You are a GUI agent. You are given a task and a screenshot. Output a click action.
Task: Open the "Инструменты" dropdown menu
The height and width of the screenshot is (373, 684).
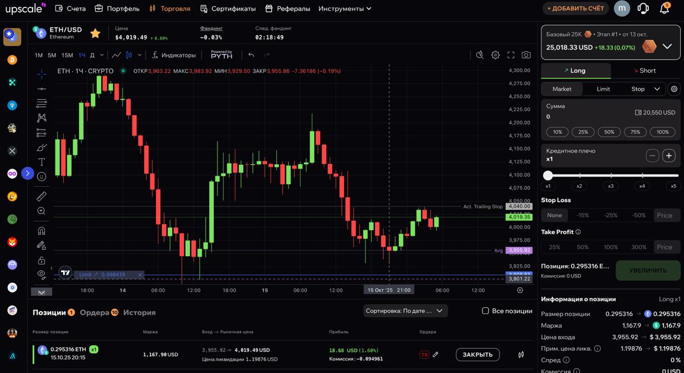tap(345, 9)
